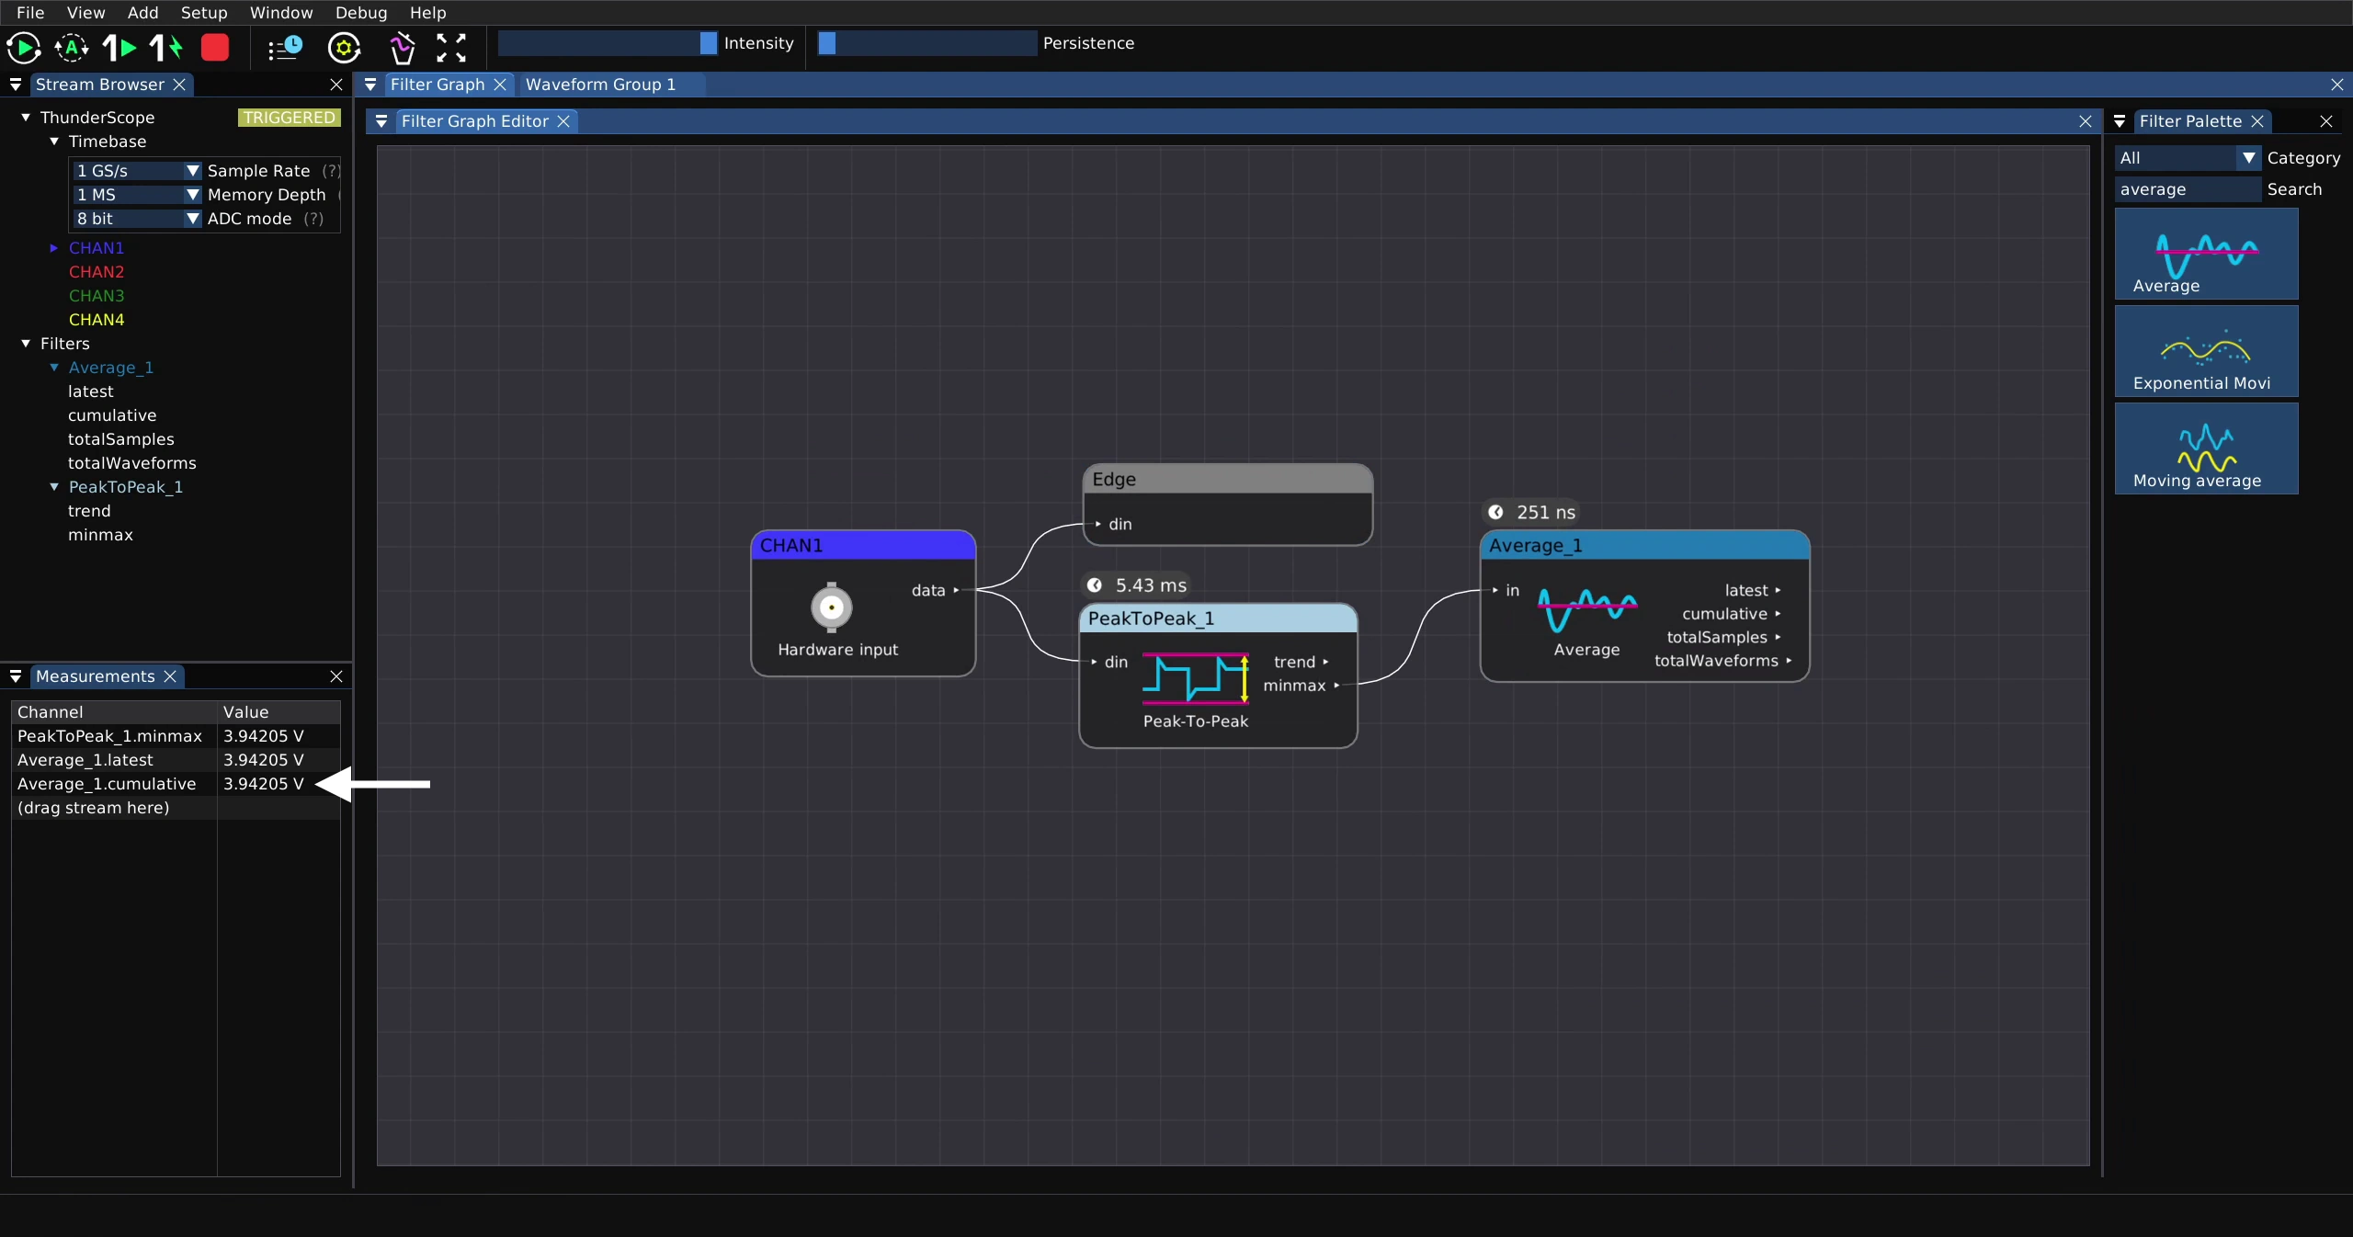Select CHAN2 in the Stream Browser

click(97, 272)
